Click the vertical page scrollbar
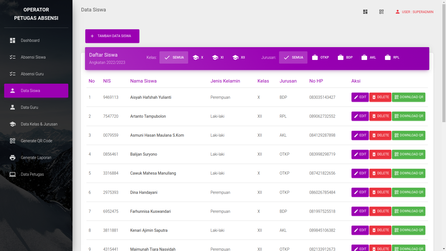Screen dimensions: 446x251 coord(444,63)
